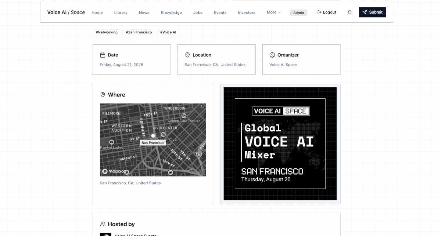Go to the Home nav item
441x236 pixels.
coord(97,12)
